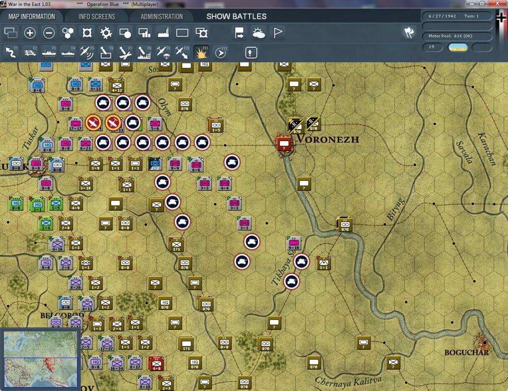This screenshot has height=391, width=508.
Task: Click the field showing 19
Action: [x=433, y=47]
